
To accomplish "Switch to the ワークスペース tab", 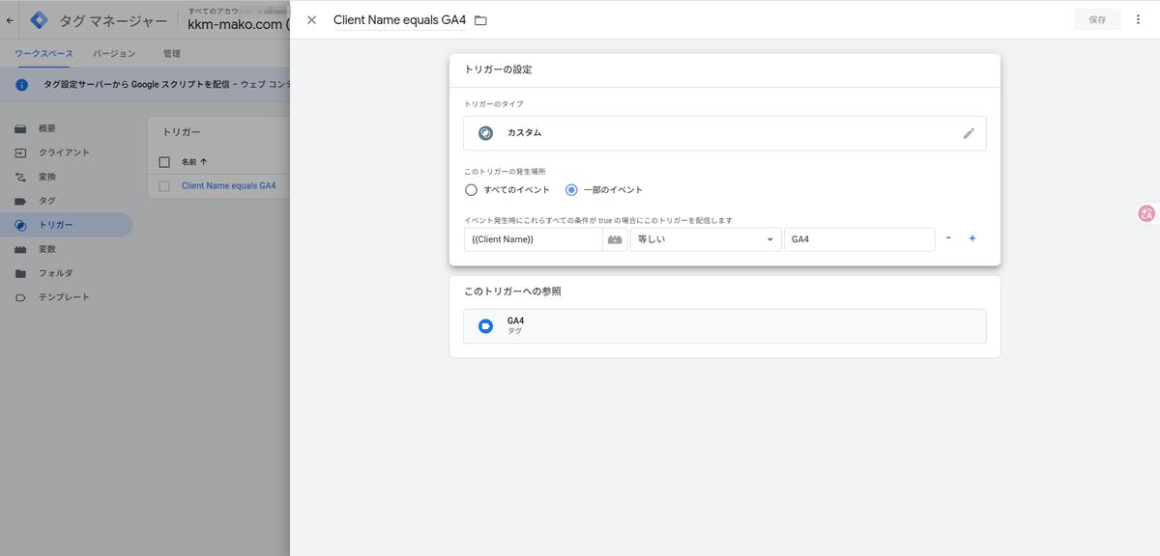I will point(43,54).
